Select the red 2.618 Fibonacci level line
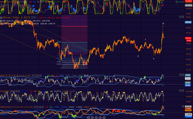This screenshot has width=193, height=119. click(74, 26)
